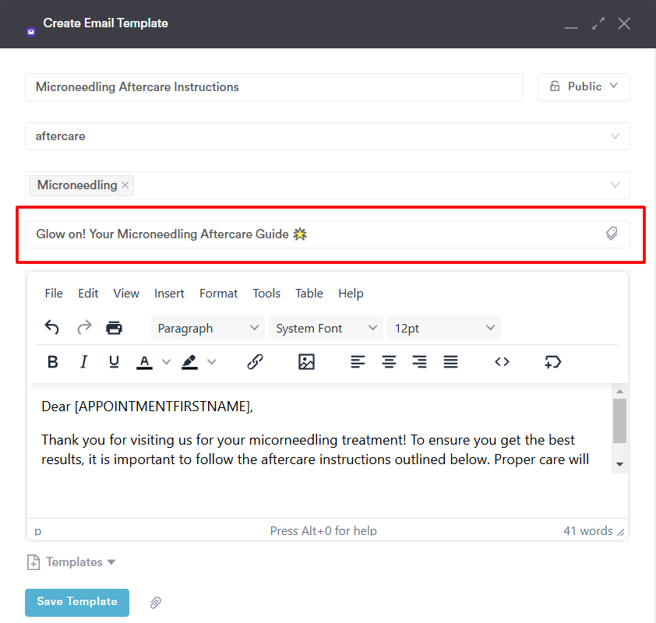
Task: Click the editor scrollbar up arrow
Action: coord(619,392)
